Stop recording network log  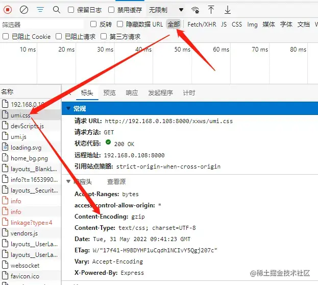[8, 10]
